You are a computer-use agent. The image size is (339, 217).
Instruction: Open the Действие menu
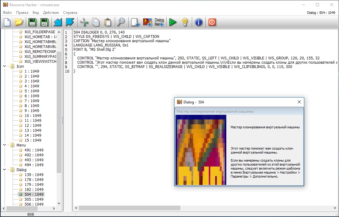click(51, 13)
